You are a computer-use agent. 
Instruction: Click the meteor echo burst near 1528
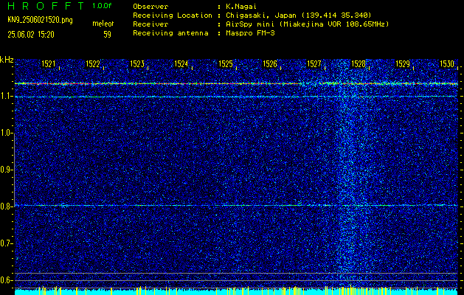coord(350,172)
